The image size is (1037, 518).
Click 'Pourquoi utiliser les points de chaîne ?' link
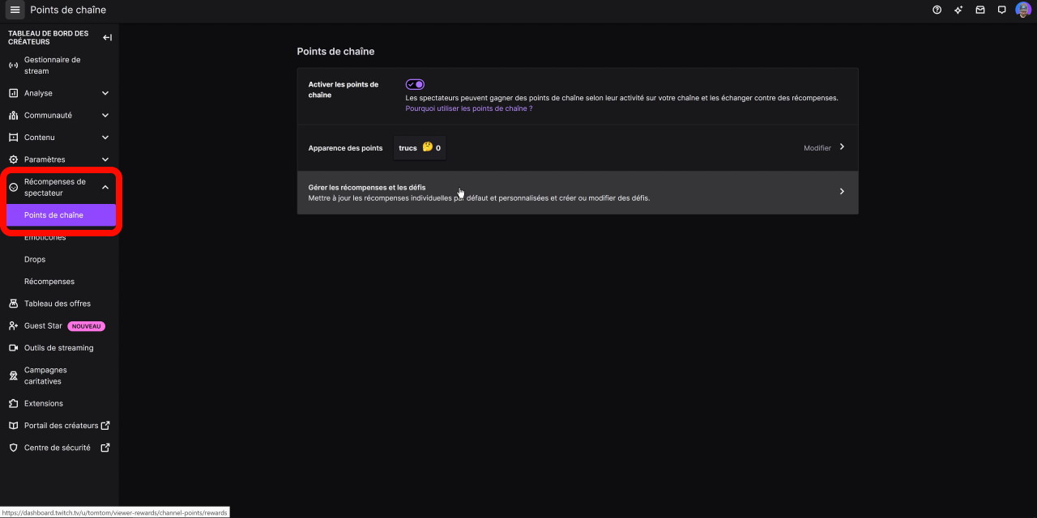pyautogui.click(x=469, y=108)
